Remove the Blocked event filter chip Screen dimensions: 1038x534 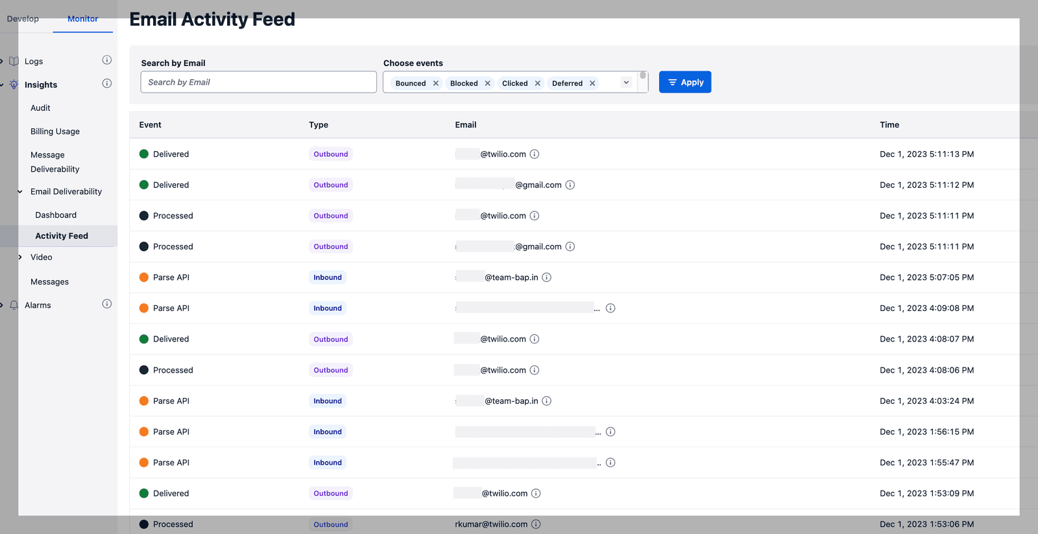tap(488, 84)
